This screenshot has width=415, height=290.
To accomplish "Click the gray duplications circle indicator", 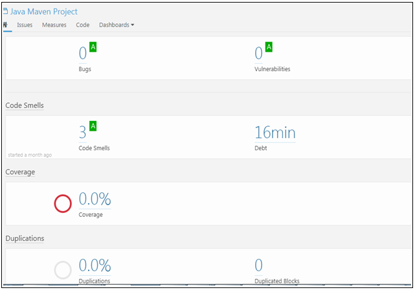I will (63, 270).
